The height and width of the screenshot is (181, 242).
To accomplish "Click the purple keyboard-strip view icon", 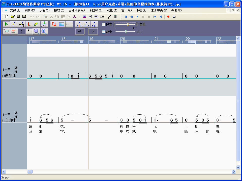I will [x=84, y=17].
